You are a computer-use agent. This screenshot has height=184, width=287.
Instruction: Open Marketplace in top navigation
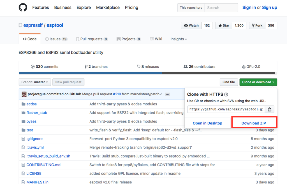tap(108, 8)
